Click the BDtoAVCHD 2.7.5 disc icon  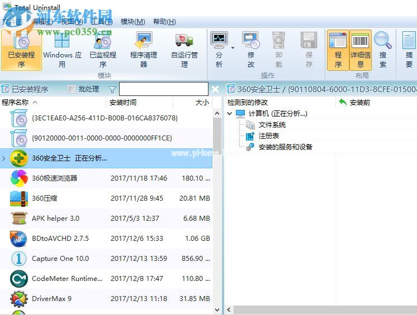pyautogui.click(x=18, y=239)
